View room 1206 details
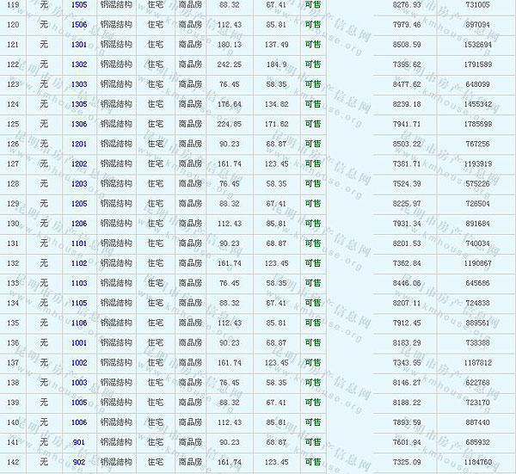This screenshot has width=516, height=474. (79, 224)
